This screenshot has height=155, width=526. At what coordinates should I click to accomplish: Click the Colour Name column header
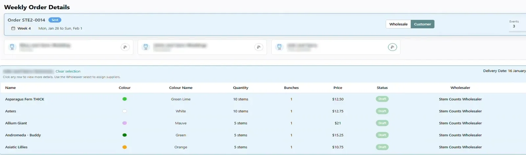coord(181,88)
